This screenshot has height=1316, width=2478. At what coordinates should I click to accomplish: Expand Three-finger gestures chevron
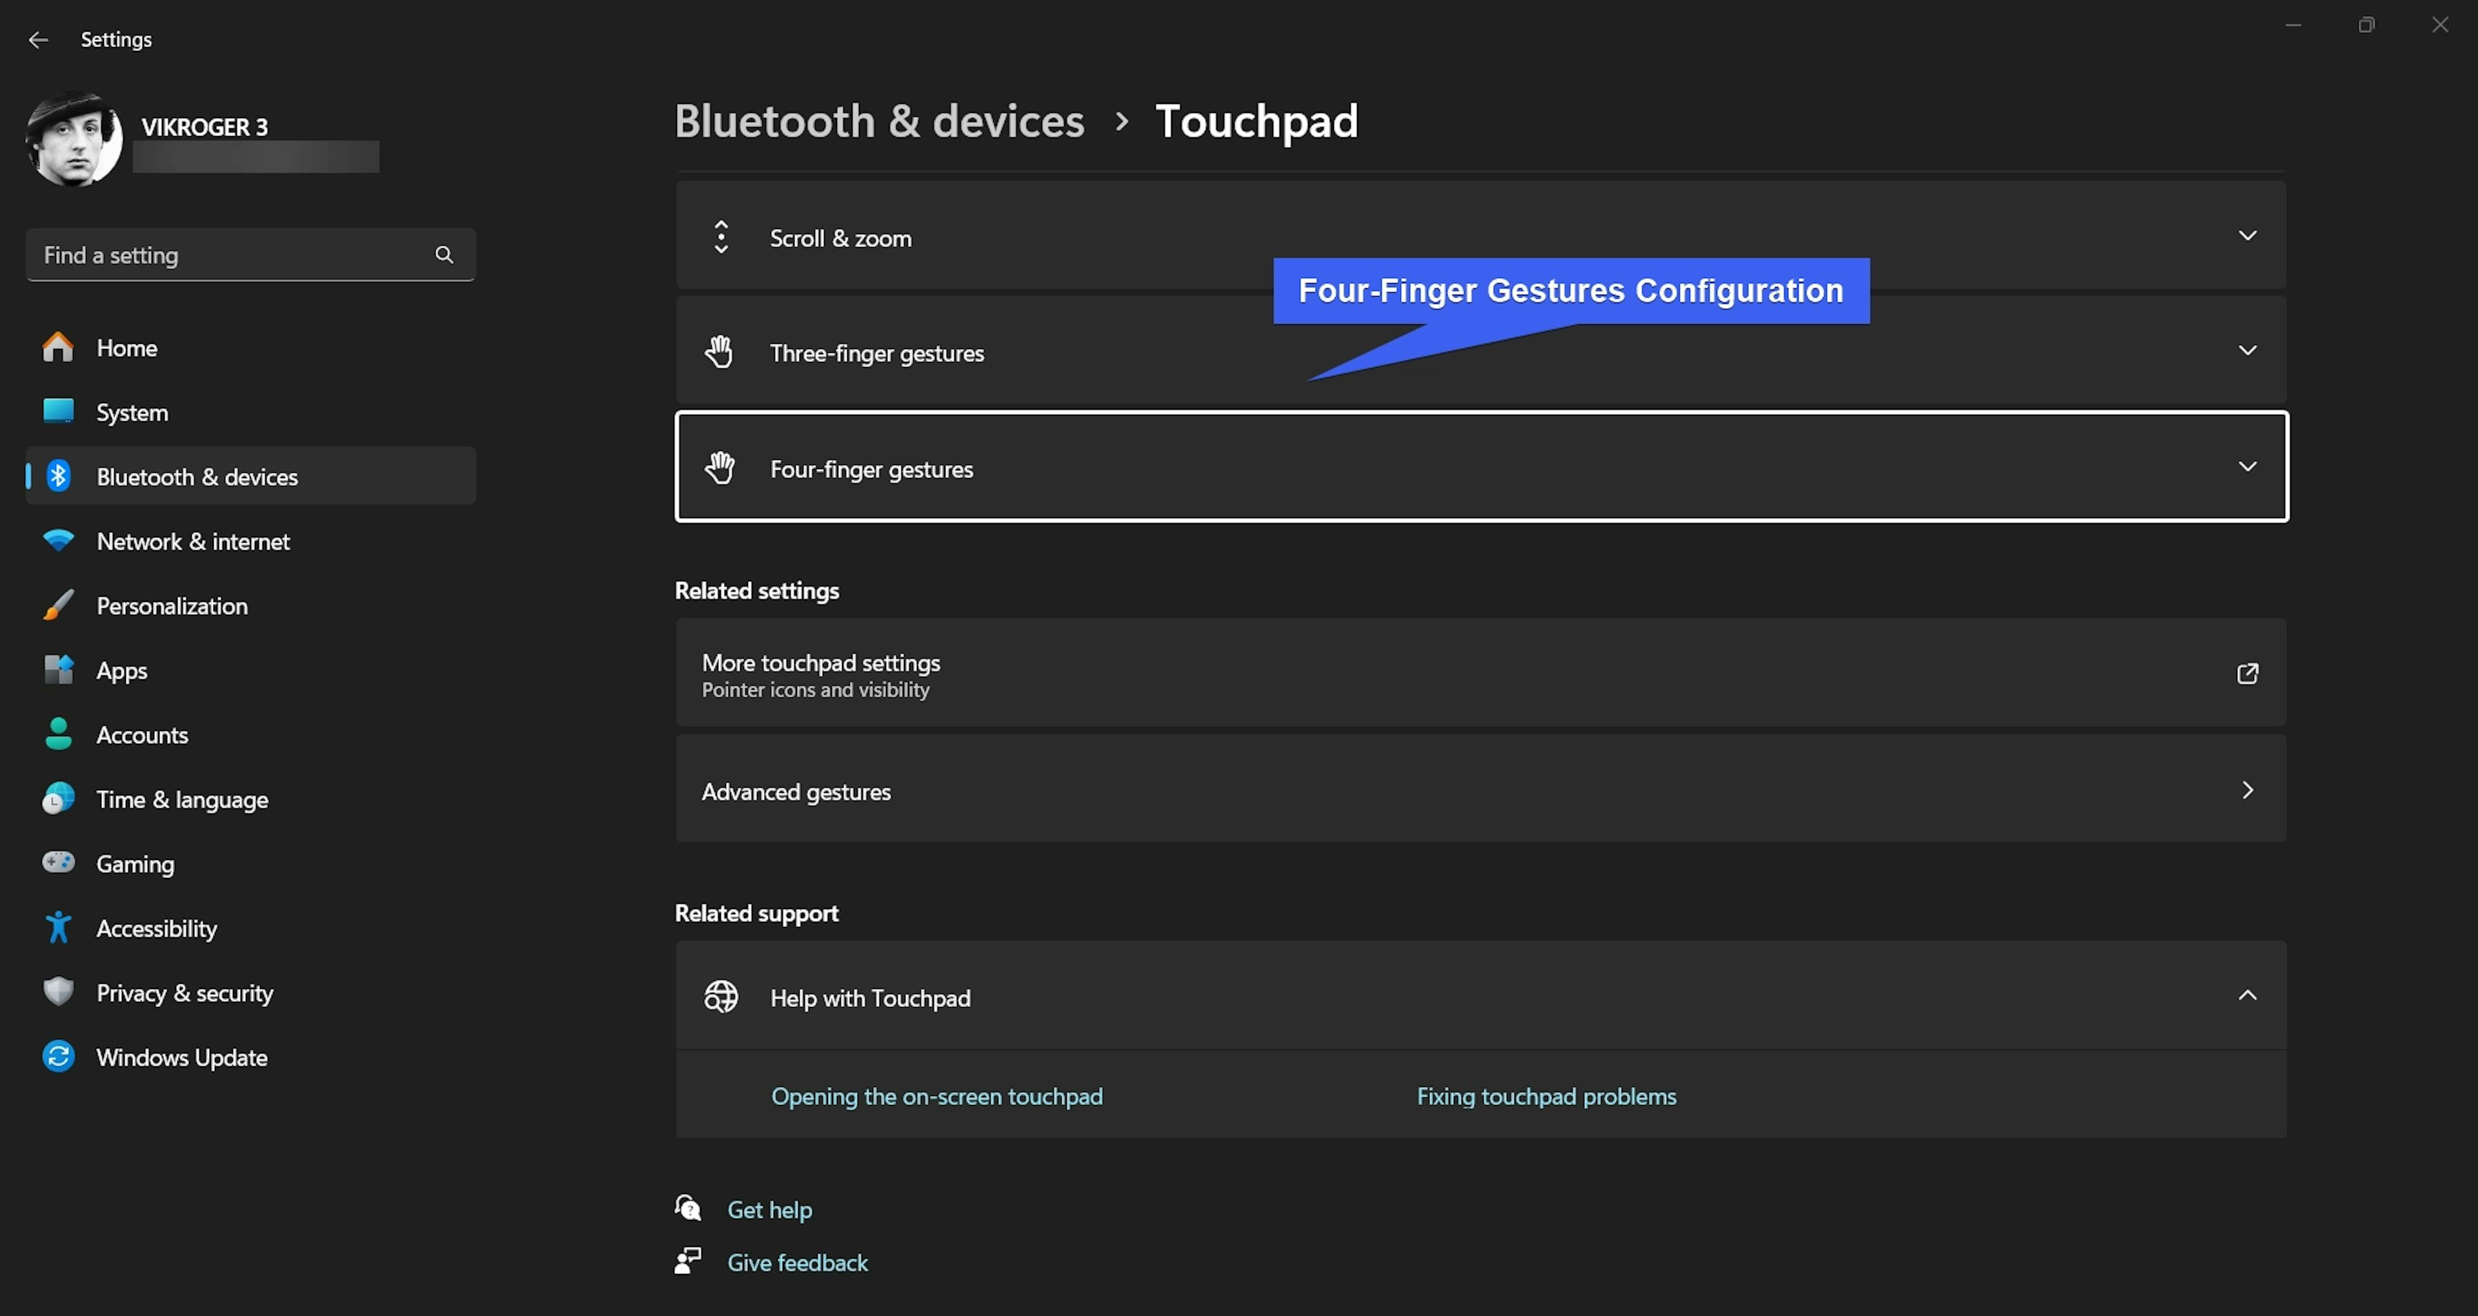pyautogui.click(x=2247, y=351)
